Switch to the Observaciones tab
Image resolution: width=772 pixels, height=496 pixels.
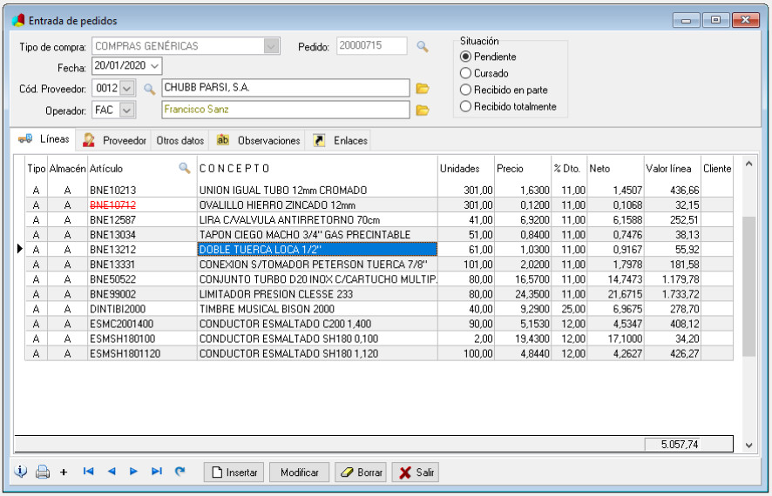tap(258, 141)
